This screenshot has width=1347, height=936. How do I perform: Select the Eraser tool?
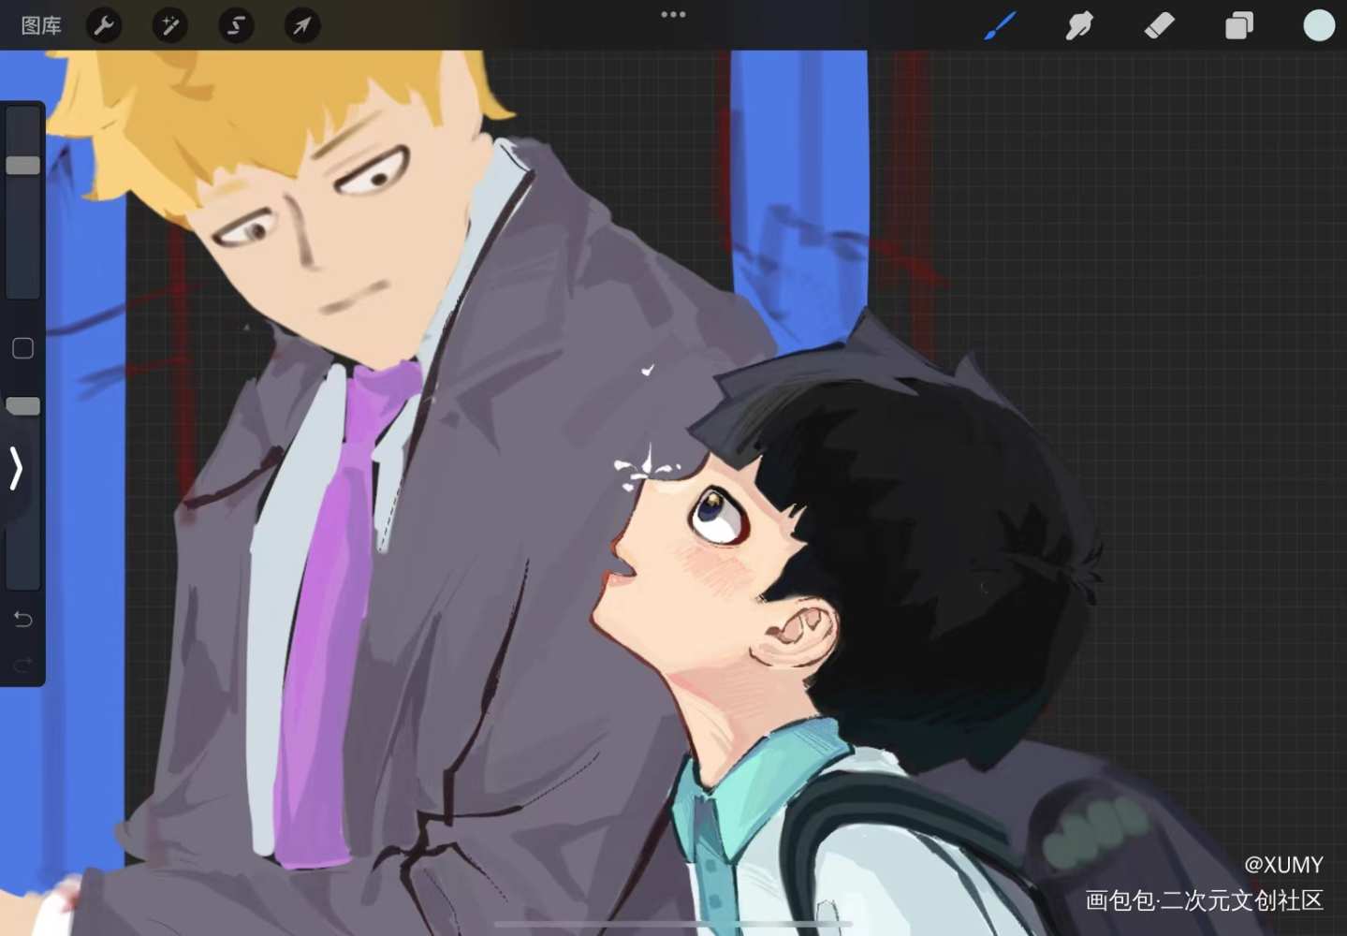coord(1159,25)
